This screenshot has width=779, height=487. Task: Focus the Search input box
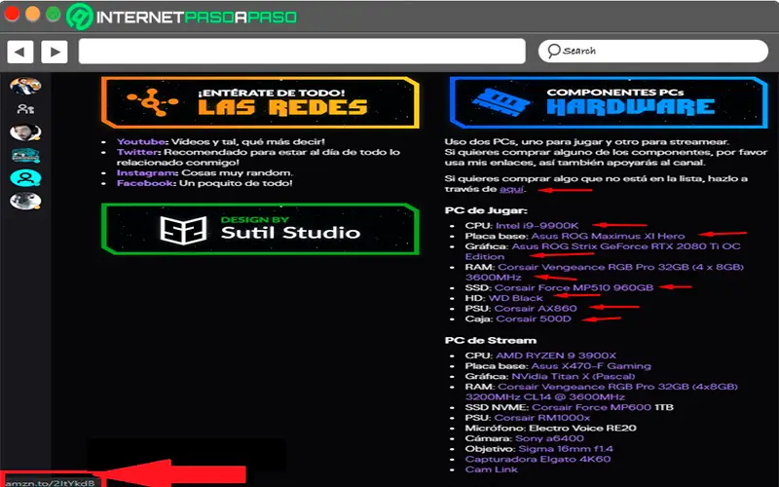coord(652,52)
